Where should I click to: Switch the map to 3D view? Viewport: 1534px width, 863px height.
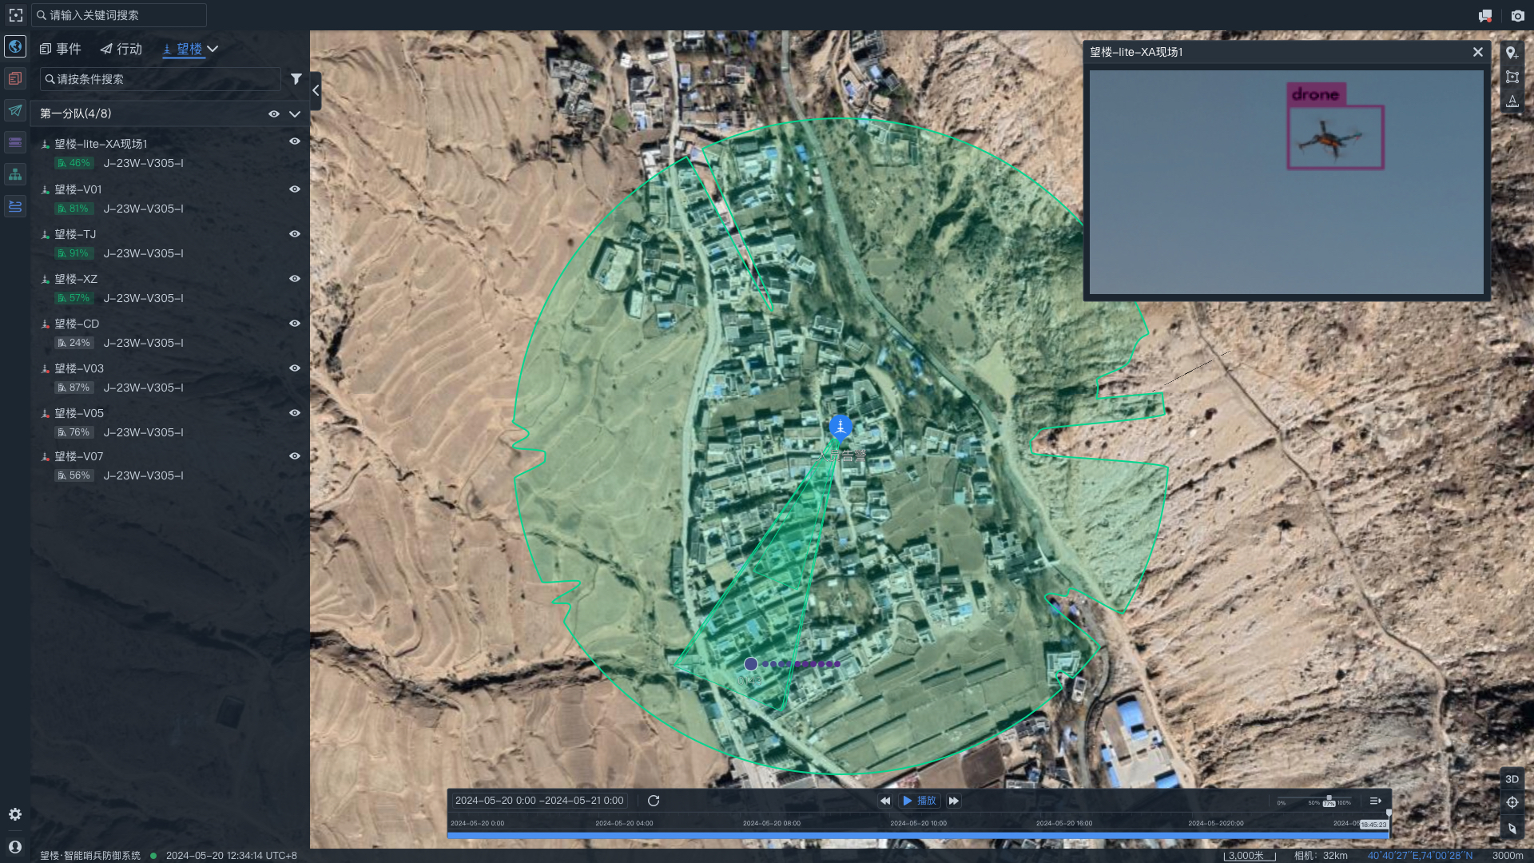tap(1512, 779)
